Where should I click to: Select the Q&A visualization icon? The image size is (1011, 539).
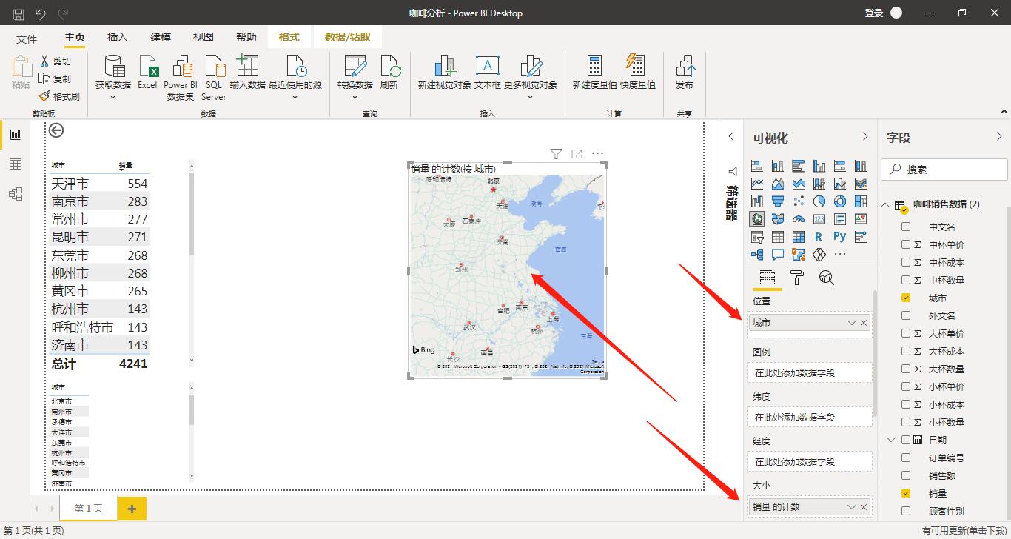coord(778,255)
